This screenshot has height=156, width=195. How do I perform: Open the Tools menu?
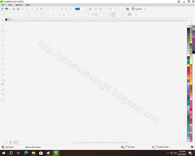click(x=10, y=5)
